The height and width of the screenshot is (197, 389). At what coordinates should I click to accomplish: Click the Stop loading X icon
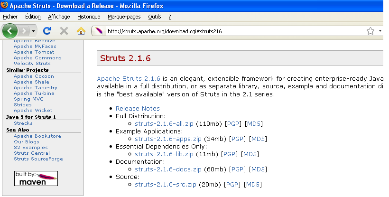tap(64, 31)
